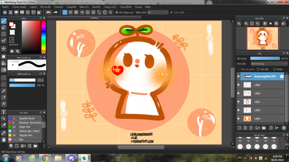Toggle visibility of Lớp2 layer
Screen dimensions: 289x162
click(238, 85)
